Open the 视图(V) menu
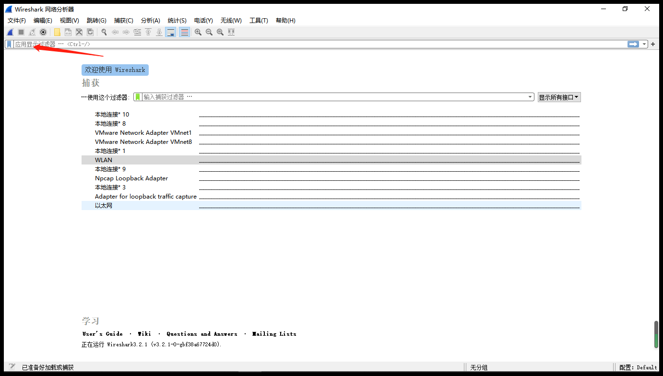Image resolution: width=663 pixels, height=376 pixels. click(69, 21)
